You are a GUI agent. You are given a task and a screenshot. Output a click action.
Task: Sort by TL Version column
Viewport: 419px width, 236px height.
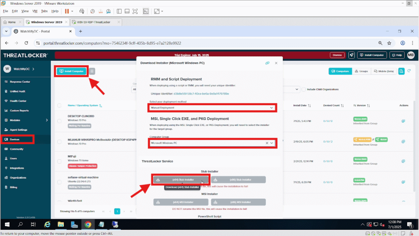point(362,105)
